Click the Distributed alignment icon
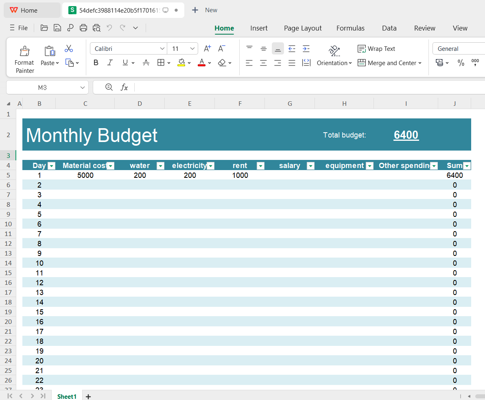The image size is (485, 400). pyautogui.click(x=306, y=63)
